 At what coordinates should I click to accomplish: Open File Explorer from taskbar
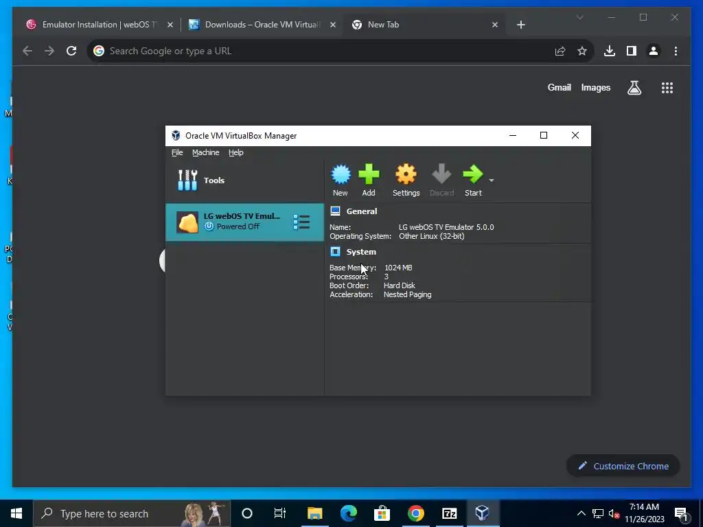(314, 513)
